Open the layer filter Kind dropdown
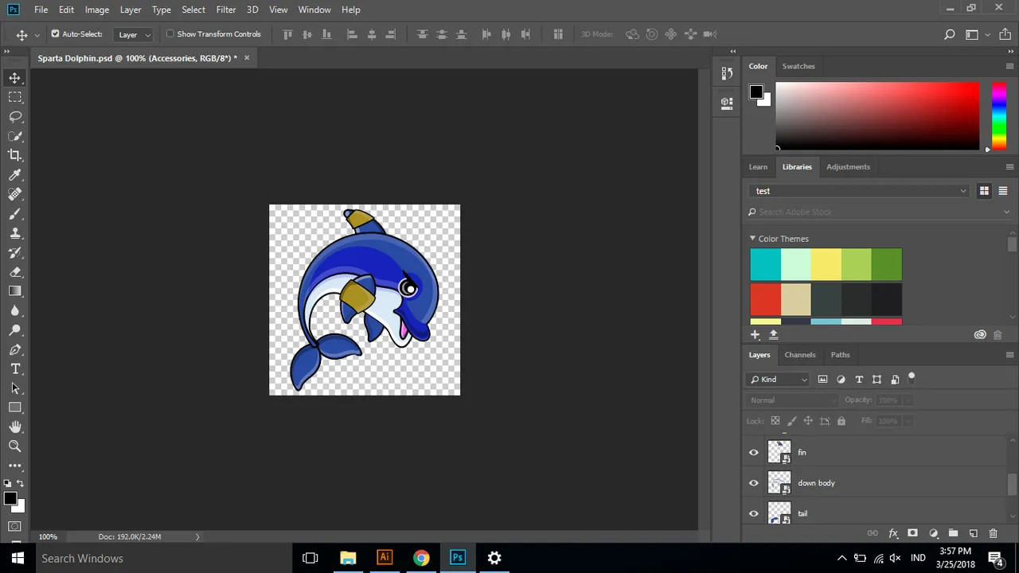 click(778, 380)
